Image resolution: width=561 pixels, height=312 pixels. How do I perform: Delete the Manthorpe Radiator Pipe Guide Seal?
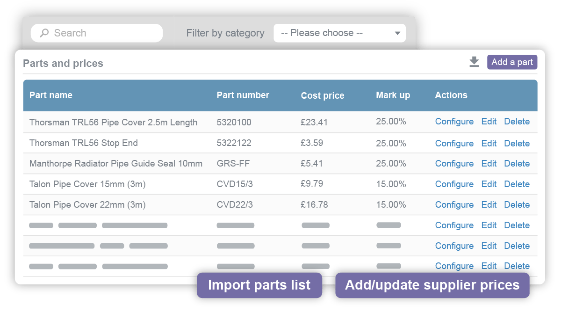(x=517, y=163)
